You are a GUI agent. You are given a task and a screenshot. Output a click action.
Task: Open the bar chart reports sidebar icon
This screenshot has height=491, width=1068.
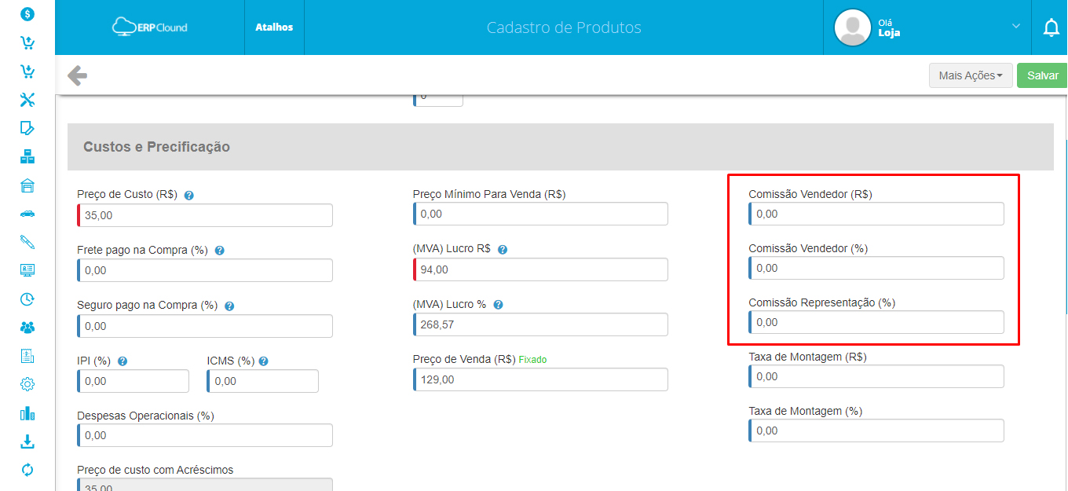click(x=27, y=413)
